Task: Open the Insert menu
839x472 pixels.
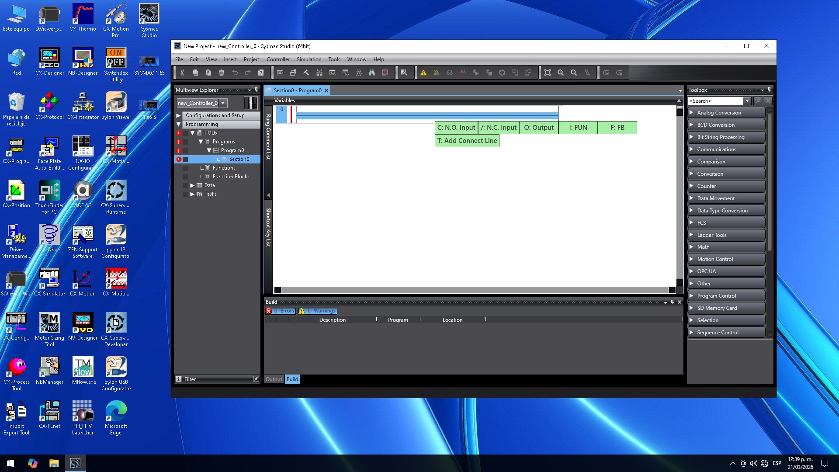Action: coord(230,59)
